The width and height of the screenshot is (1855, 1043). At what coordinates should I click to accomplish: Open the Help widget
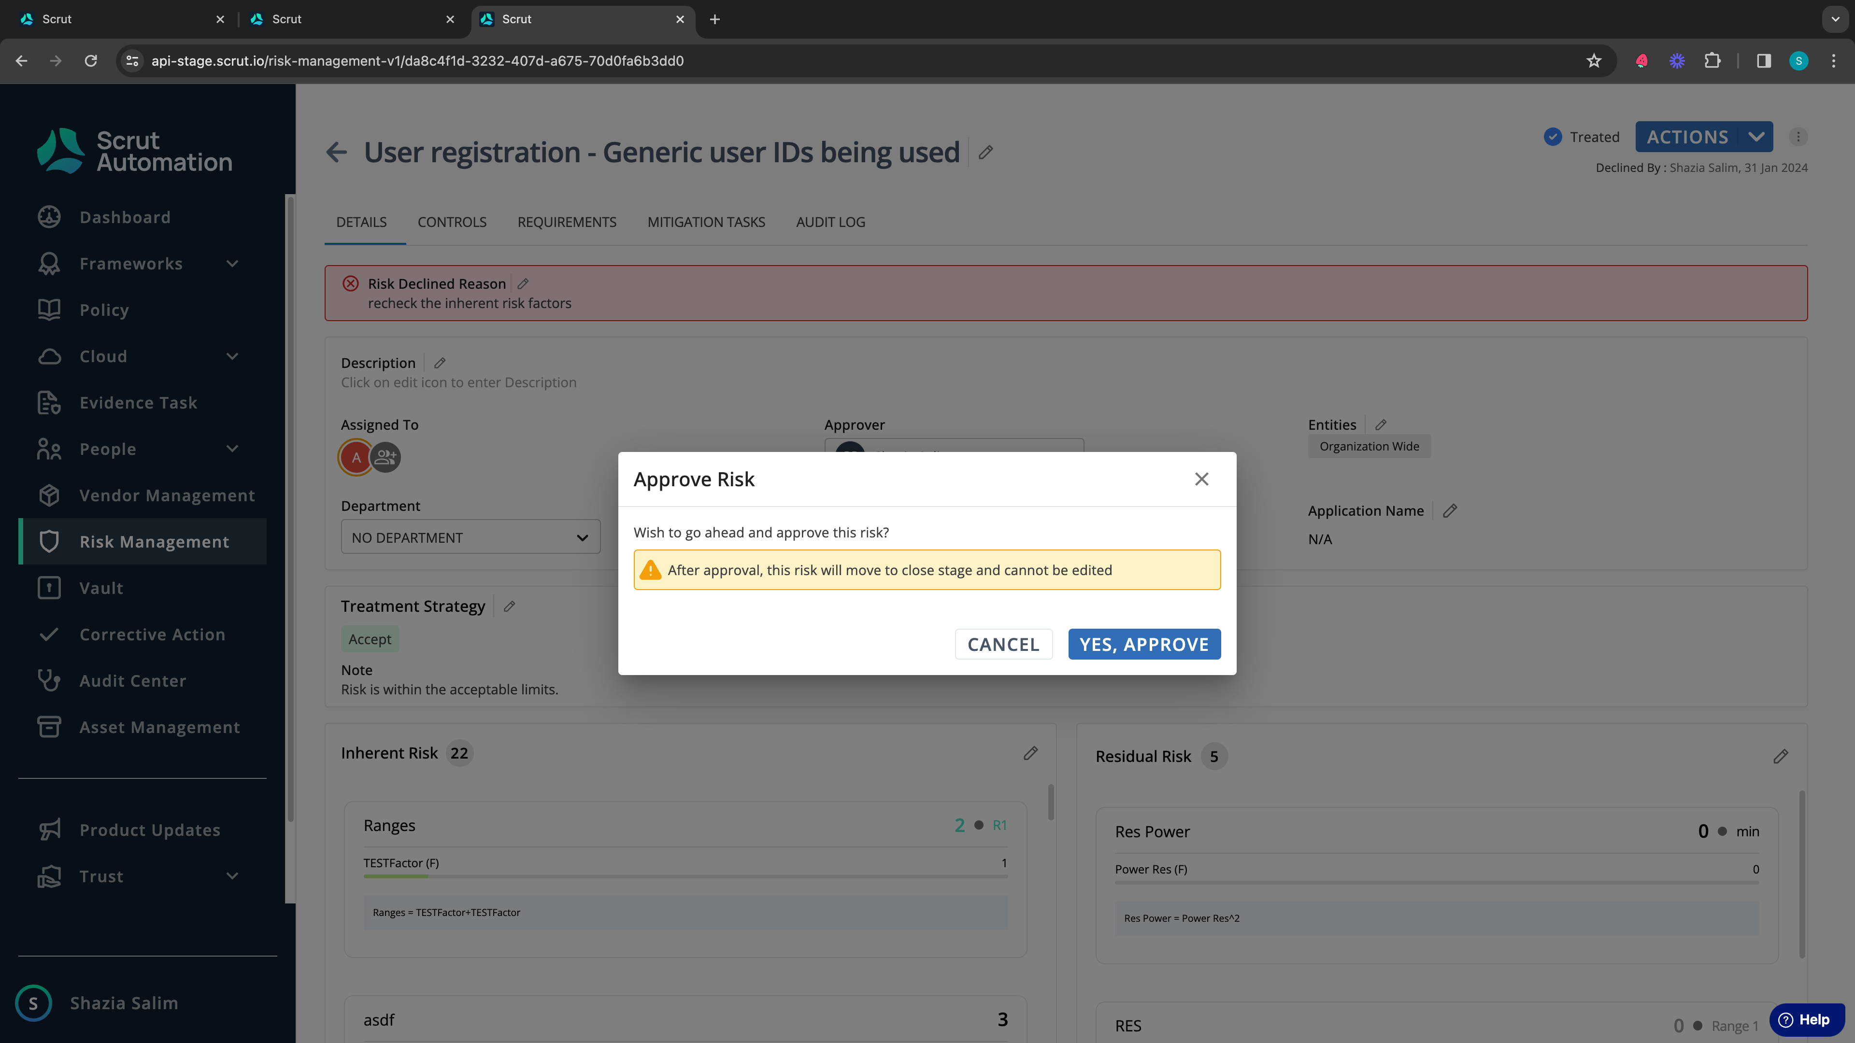click(x=1806, y=1020)
